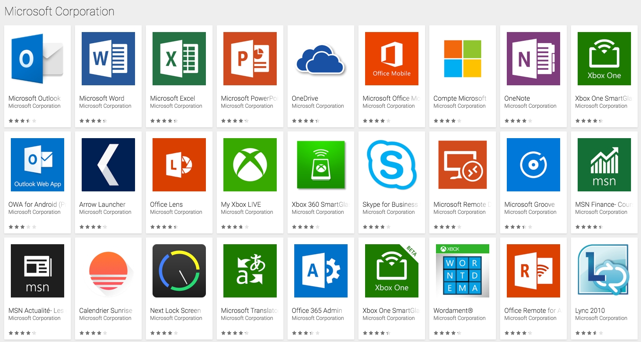Click star rating on the OneDrive card

(x=305, y=121)
